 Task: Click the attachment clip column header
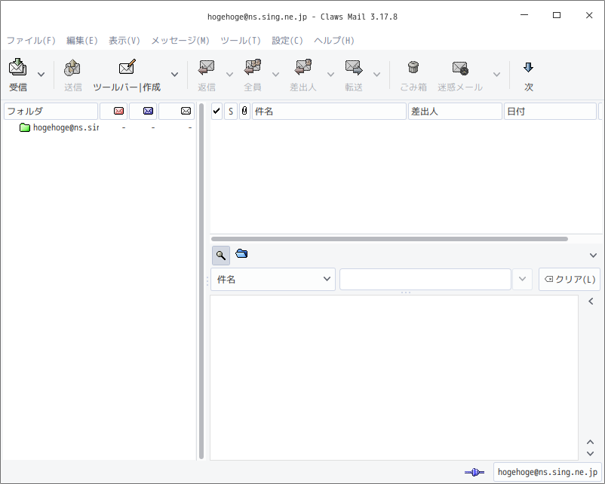pyautogui.click(x=244, y=111)
